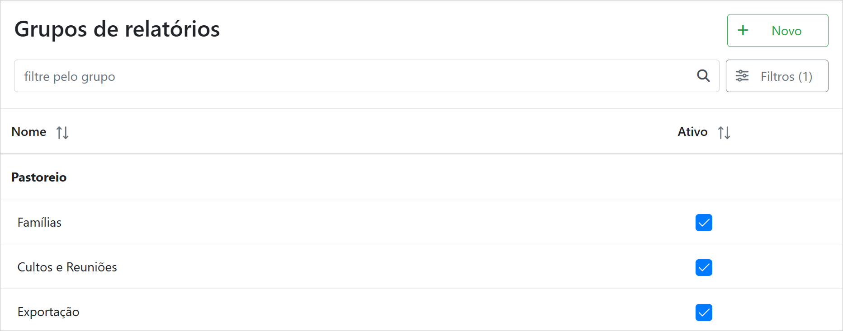This screenshot has width=843, height=331.
Task: Create a new group with Novo
Action: coord(777,30)
